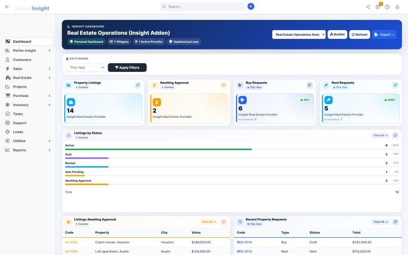Open request REQ-5113
This screenshot has height=255, width=408.
(244, 251)
